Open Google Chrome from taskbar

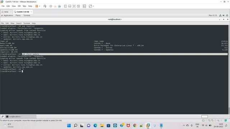[x=135, y=125]
